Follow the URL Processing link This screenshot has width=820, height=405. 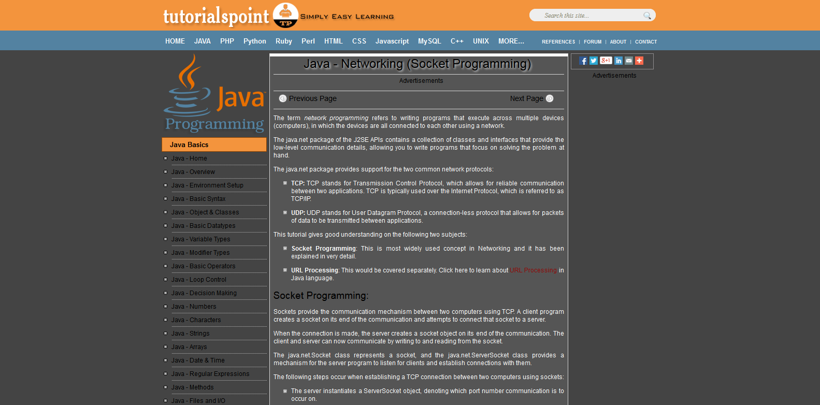pos(533,270)
